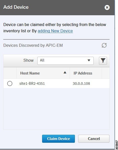Open the table filter funnel icon
Viewport: 118px width, 150px height.
103,61
